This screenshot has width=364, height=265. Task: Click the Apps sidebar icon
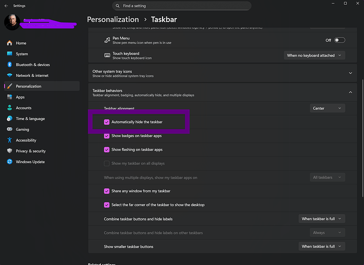tap(10, 97)
